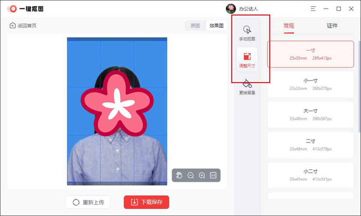Switch to the 原图 original image view
Screen dimensions: 361x216
click(194, 25)
